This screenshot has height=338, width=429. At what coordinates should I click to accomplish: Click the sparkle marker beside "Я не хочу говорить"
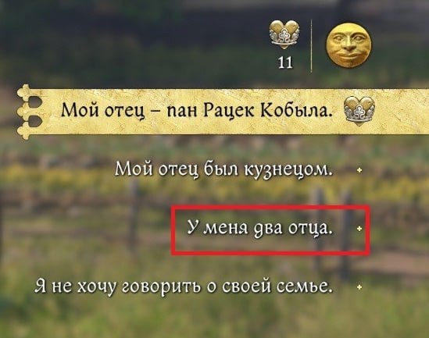pos(359,287)
